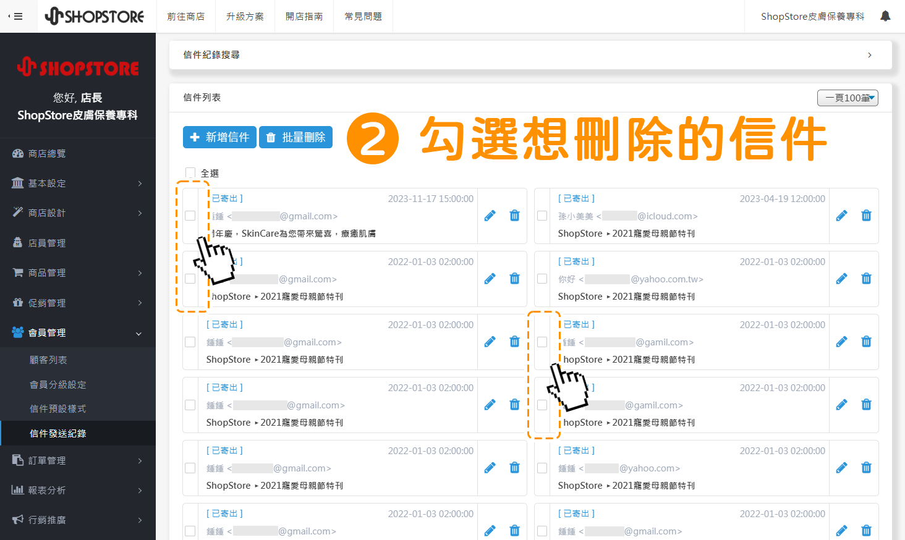The height and width of the screenshot is (540, 905).
Task: Click subject containing SkinCare為您帶來驚喜
Action: tap(294, 234)
